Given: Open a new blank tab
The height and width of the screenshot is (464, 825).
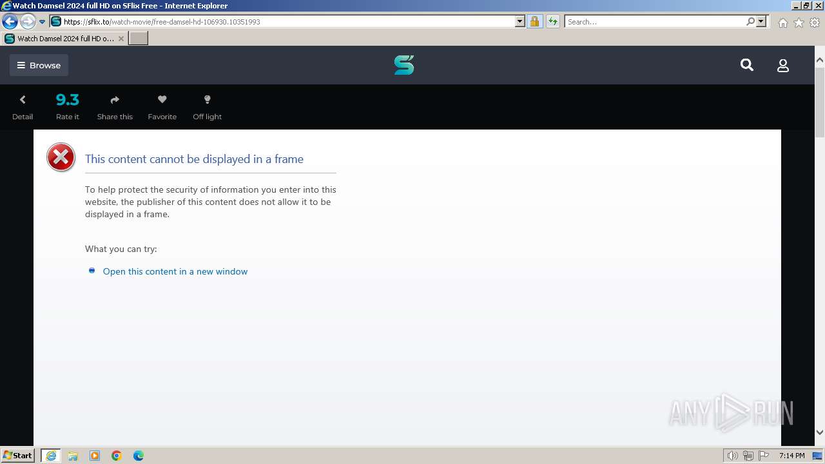Looking at the screenshot, I should [x=139, y=39].
